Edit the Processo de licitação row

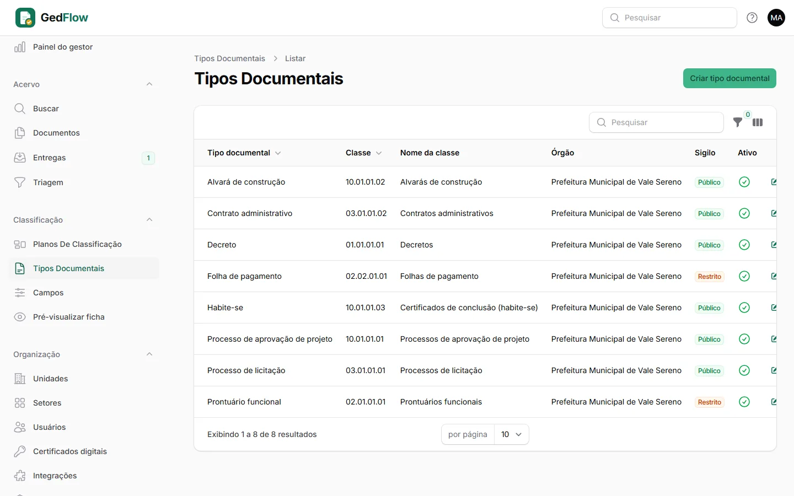coord(774,370)
